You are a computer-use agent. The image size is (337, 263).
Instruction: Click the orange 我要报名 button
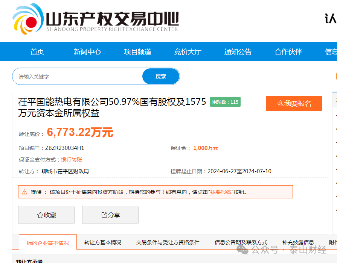(x=294, y=103)
